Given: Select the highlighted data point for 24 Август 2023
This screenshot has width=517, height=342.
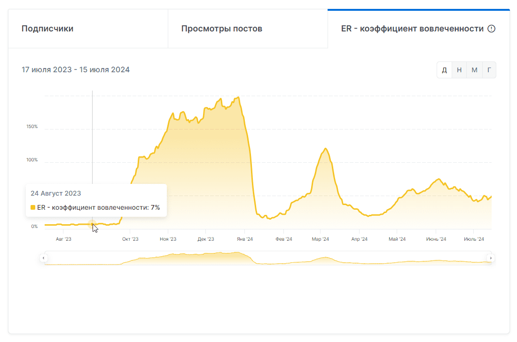Looking at the screenshot, I should (x=92, y=224).
